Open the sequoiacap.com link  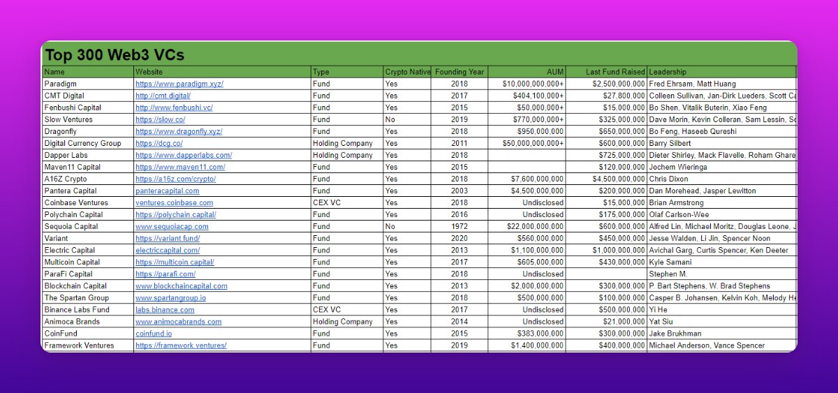click(172, 226)
